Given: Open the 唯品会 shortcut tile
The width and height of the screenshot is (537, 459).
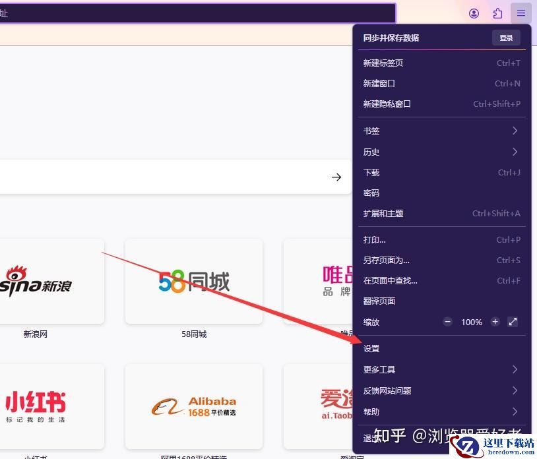Looking at the screenshot, I should click(x=318, y=282).
